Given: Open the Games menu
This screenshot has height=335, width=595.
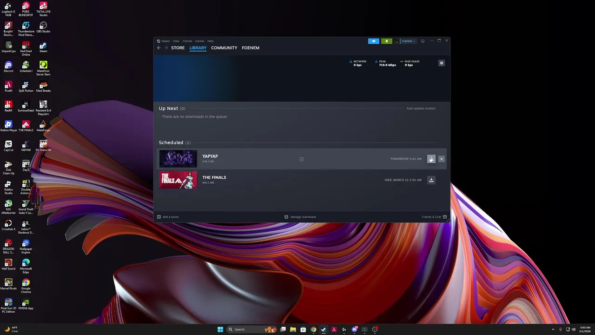Looking at the screenshot, I should (x=199, y=41).
